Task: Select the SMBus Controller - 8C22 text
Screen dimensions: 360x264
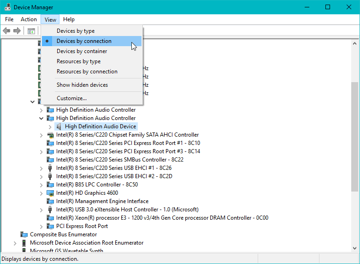Action: pos(120,160)
